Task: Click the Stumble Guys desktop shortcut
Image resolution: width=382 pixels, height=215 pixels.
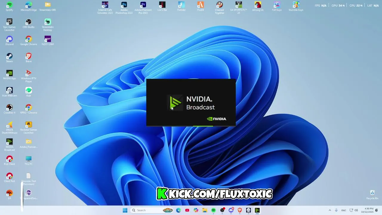Action: [296, 7]
